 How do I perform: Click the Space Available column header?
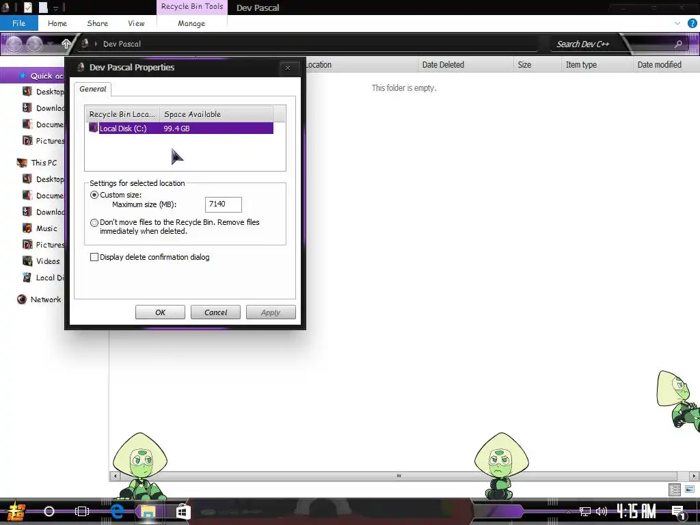point(216,114)
